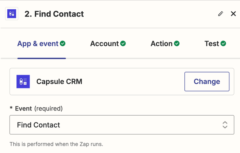Click the pencil icon to rename the step
The width and height of the screenshot is (240, 153).
click(220, 14)
